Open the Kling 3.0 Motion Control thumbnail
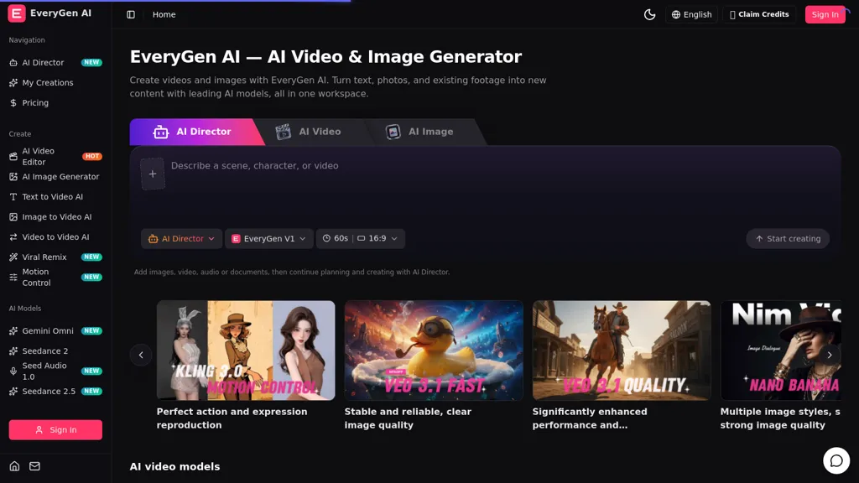The width and height of the screenshot is (859, 483). (246, 351)
